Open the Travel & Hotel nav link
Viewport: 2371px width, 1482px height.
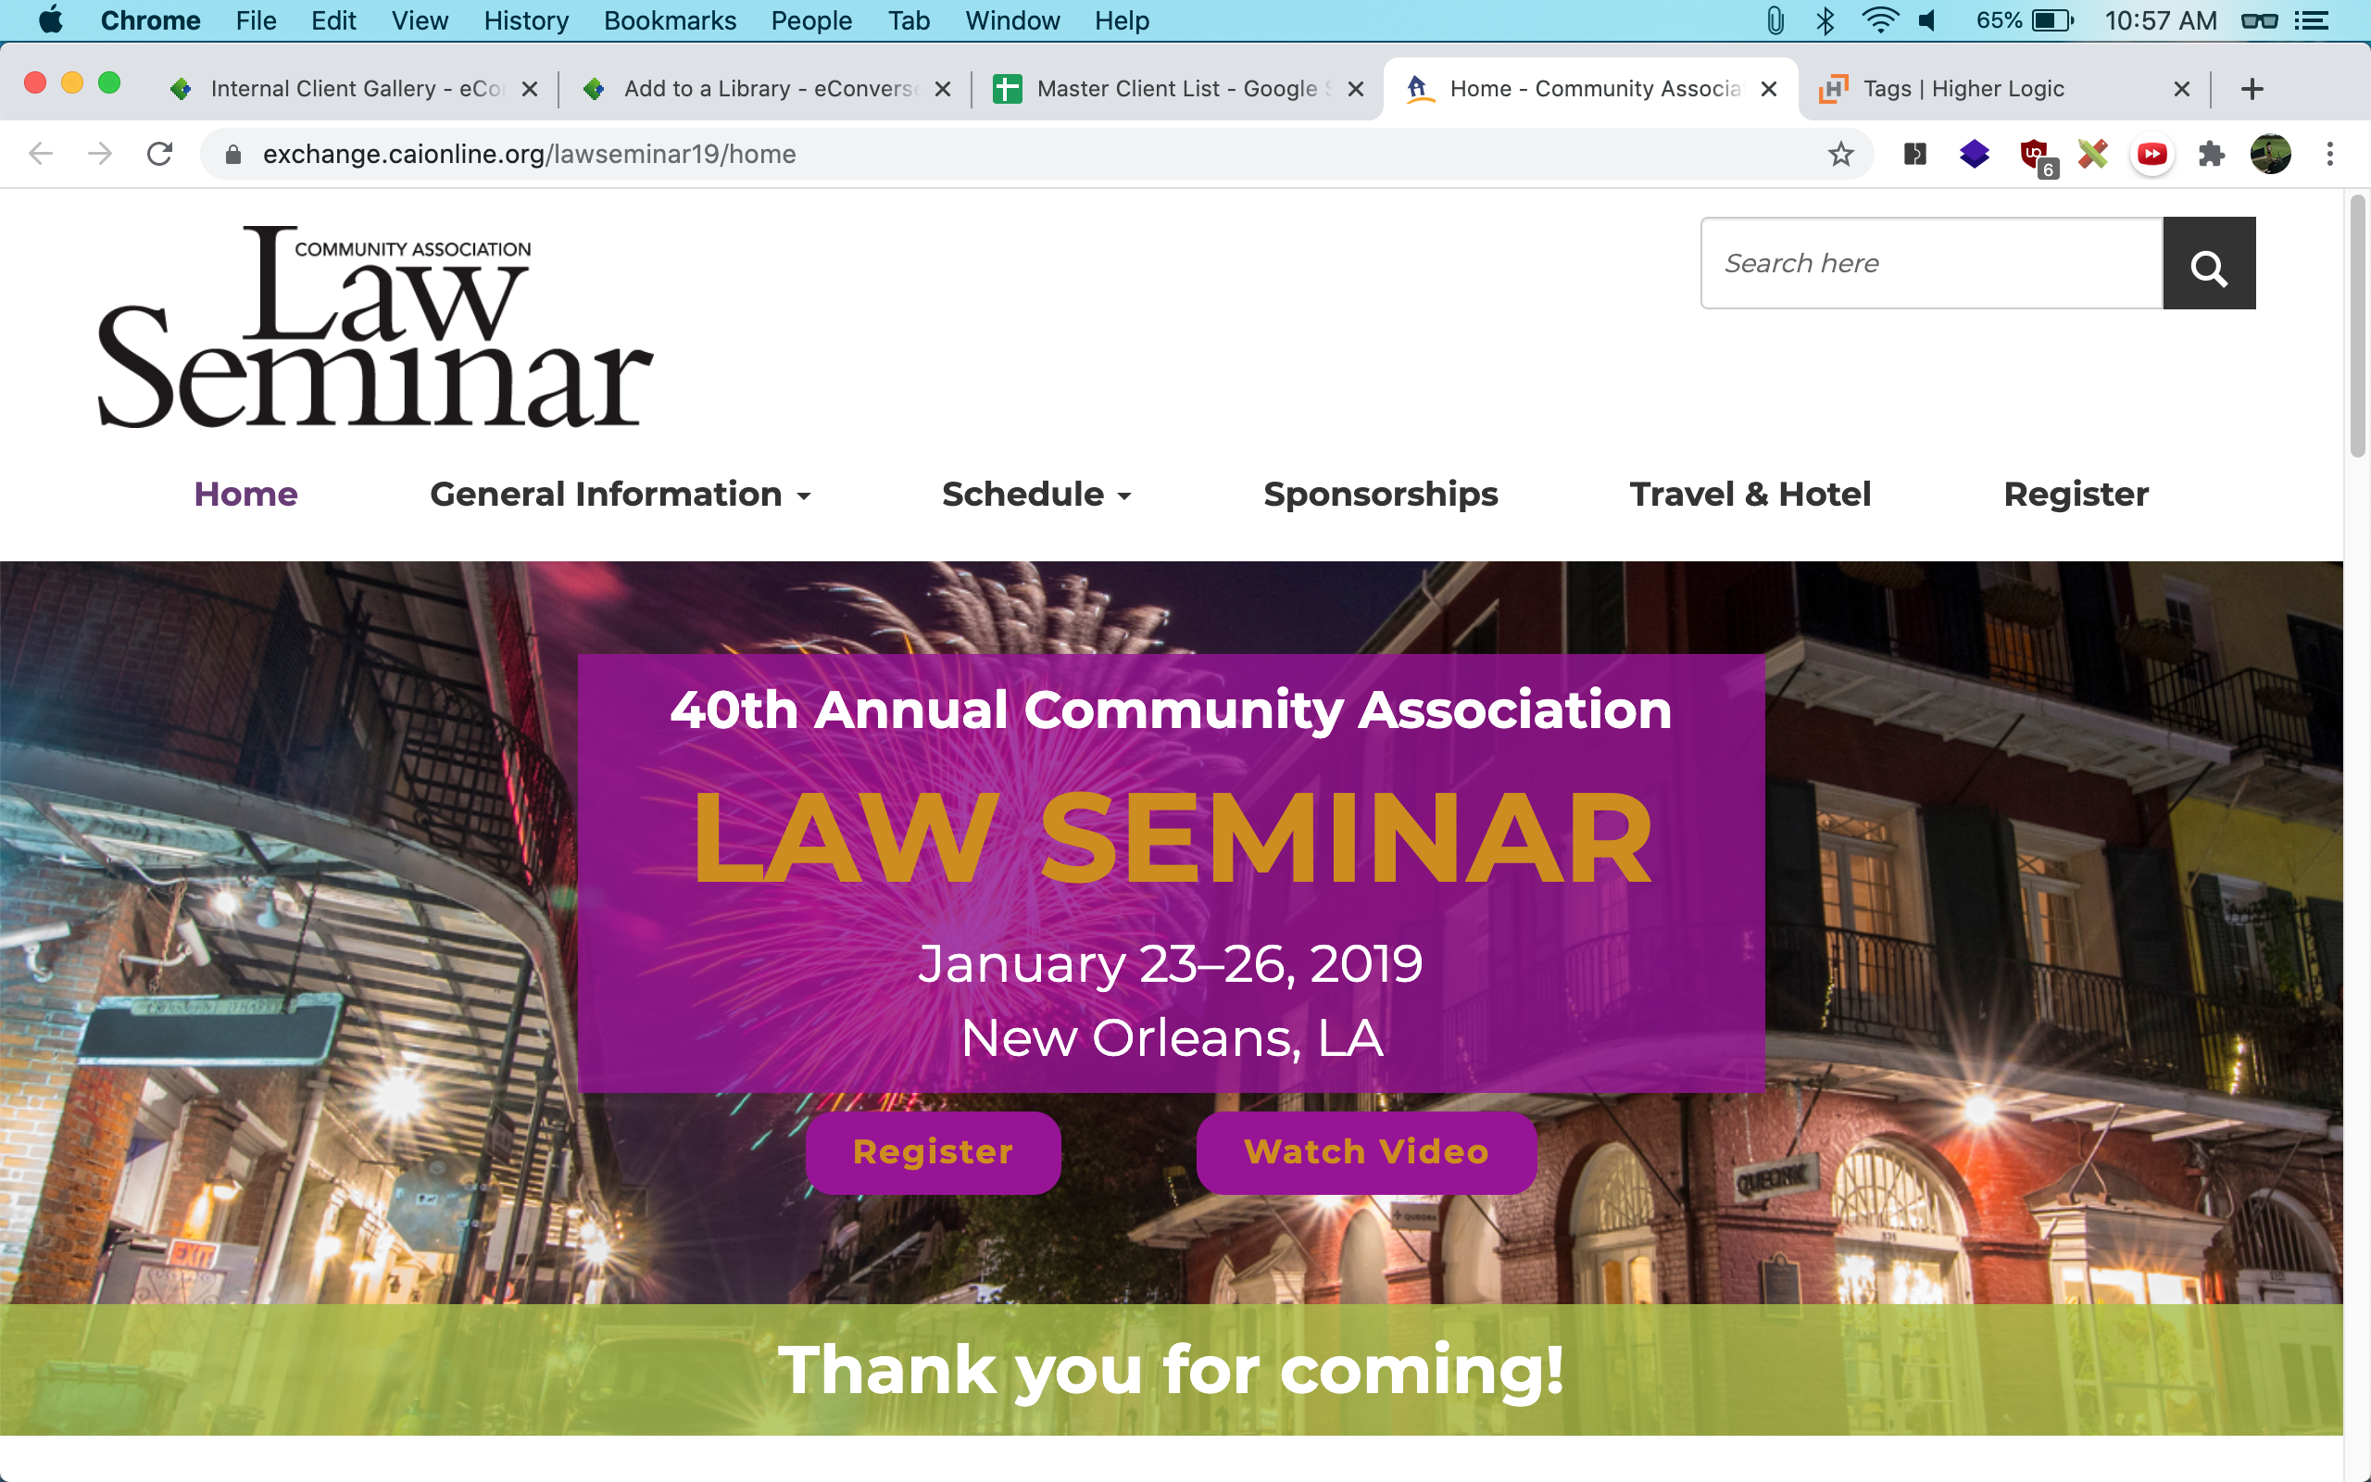(x=1750, y=494)
